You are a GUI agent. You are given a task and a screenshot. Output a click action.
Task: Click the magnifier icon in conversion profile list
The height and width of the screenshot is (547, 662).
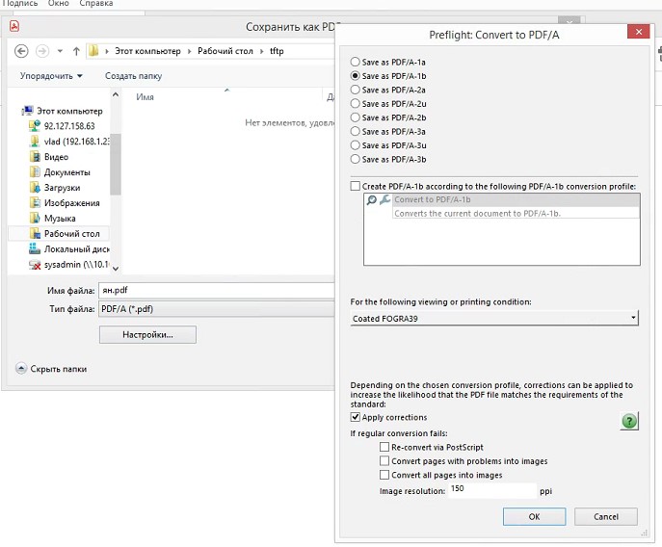pos(372,200)
